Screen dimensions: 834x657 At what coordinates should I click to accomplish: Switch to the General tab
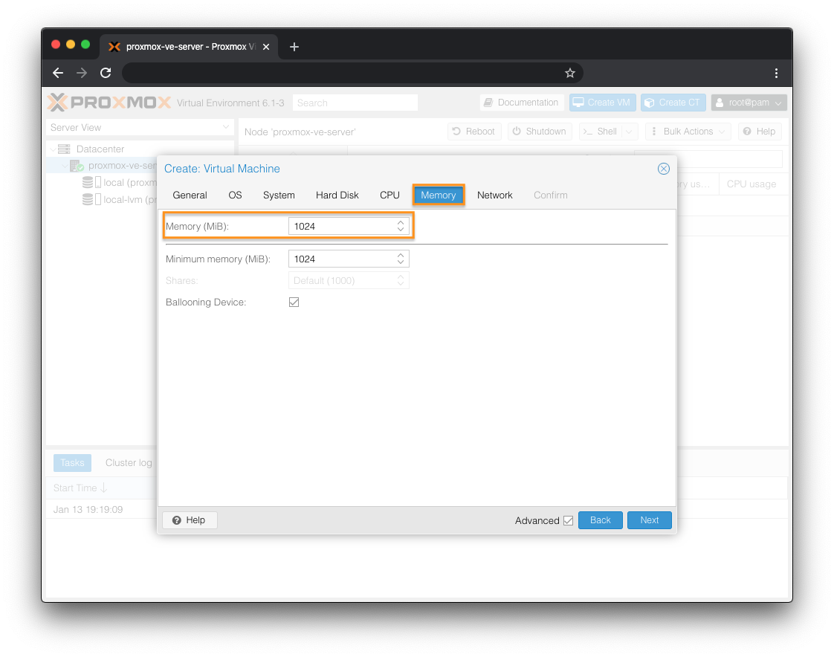[190, 195]
